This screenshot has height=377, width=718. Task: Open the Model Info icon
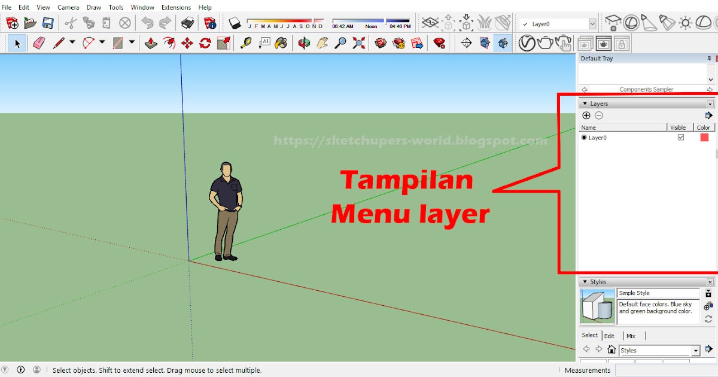(210, 23)
